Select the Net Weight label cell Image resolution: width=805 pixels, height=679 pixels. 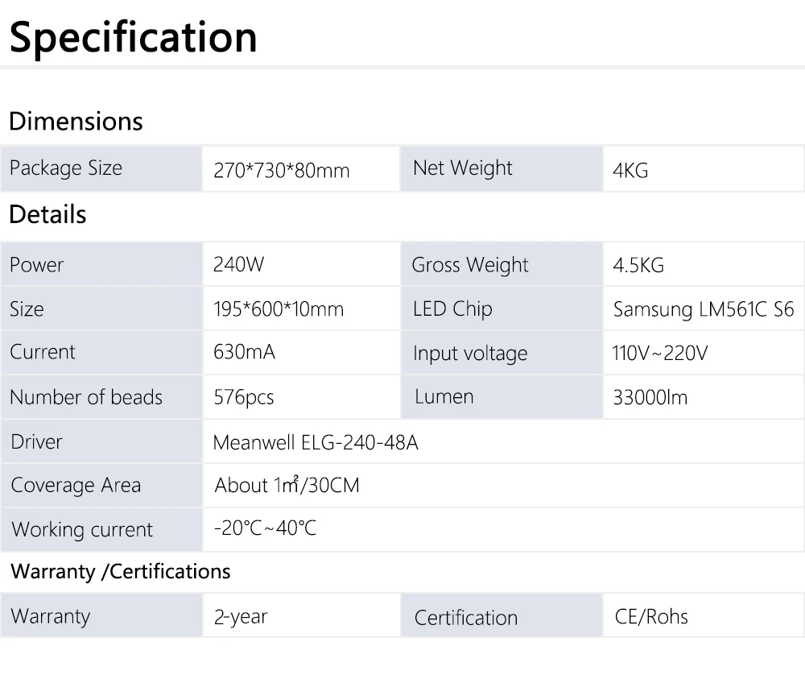(x=462, y=168)
